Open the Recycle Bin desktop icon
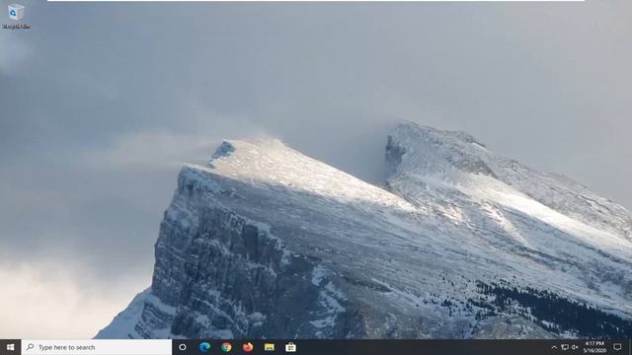The image size is (632, 355). tap(16, 16)
